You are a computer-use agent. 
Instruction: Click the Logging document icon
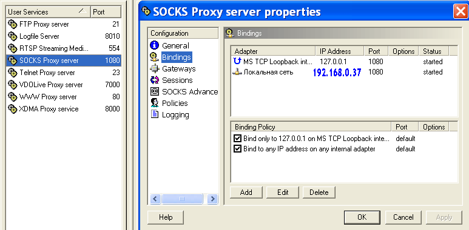pyautogui.click(x=154, y=114)
